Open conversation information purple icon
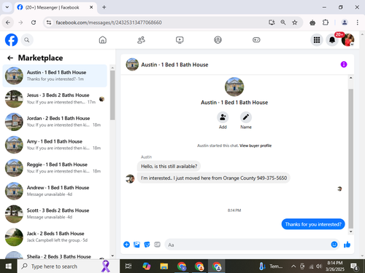The width and height of the screenshot is (365, 273). tap(344, 64)
